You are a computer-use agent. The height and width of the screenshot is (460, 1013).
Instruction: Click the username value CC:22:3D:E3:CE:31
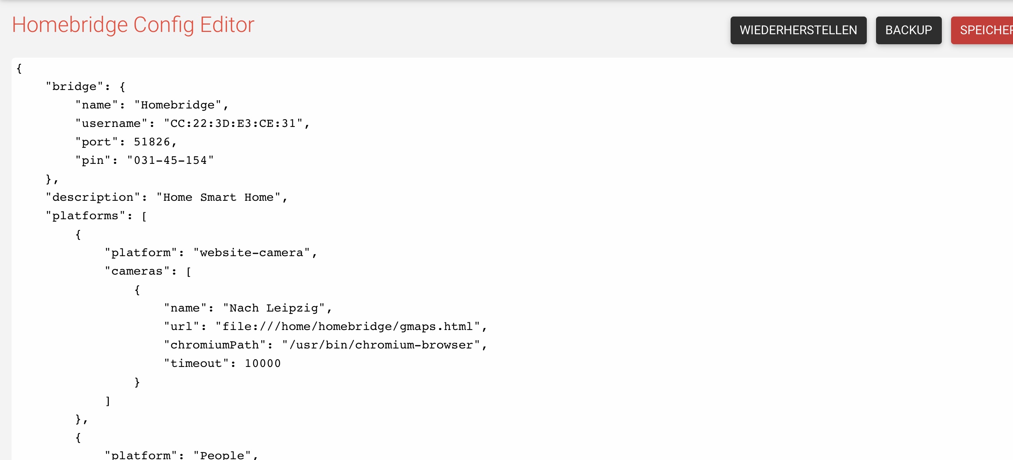coord(233,123)
